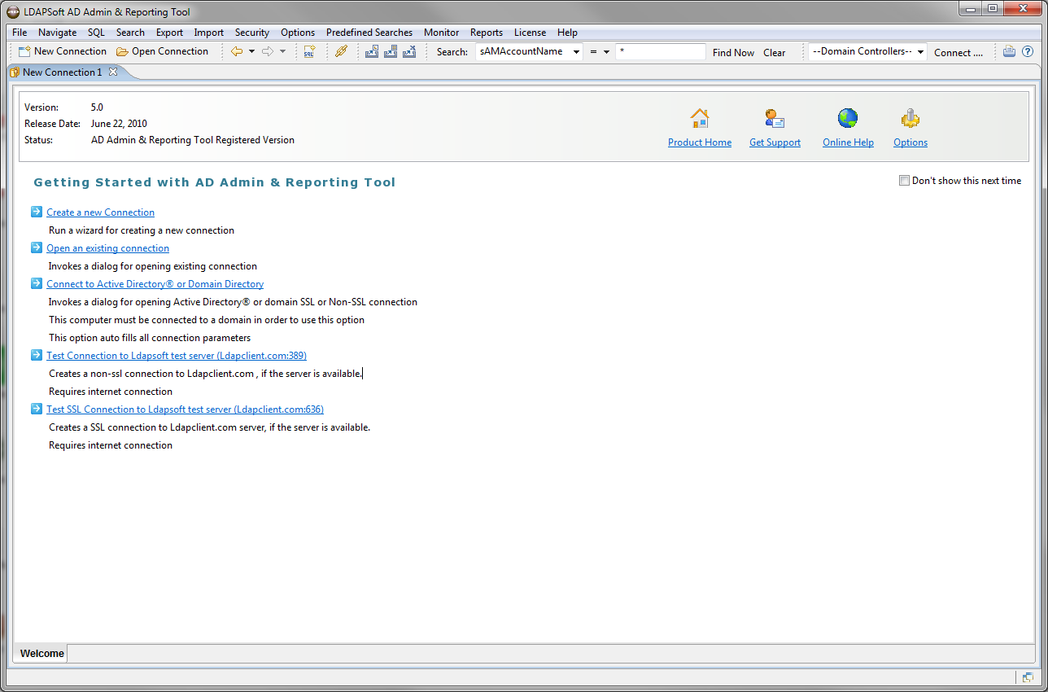Open the Import menu
Viewport: 1048px width, 692px height.
click(209, 33)
